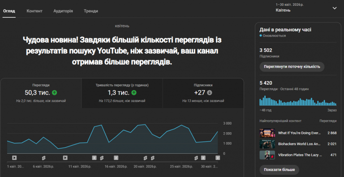344x177 pixels.
Task: Open the Квітень period selector
Action: pos(306,8)
